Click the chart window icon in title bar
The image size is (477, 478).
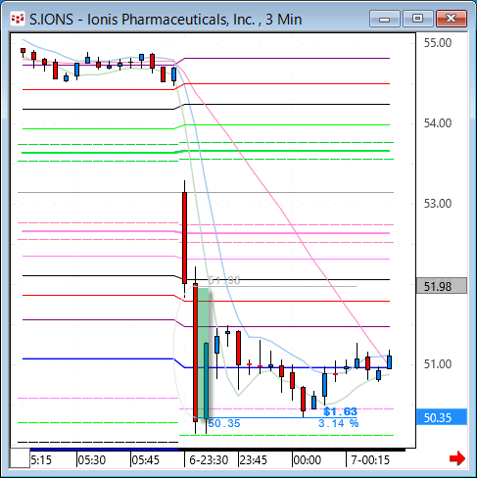point(18,20)
